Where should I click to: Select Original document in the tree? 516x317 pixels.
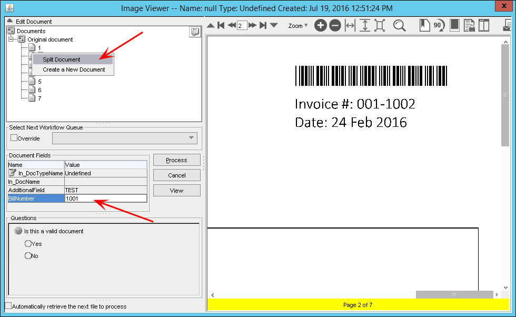[50, 39]
